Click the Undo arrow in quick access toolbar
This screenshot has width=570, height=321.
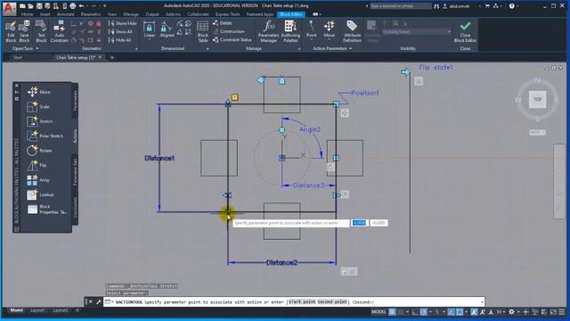(x=81, y=6)
